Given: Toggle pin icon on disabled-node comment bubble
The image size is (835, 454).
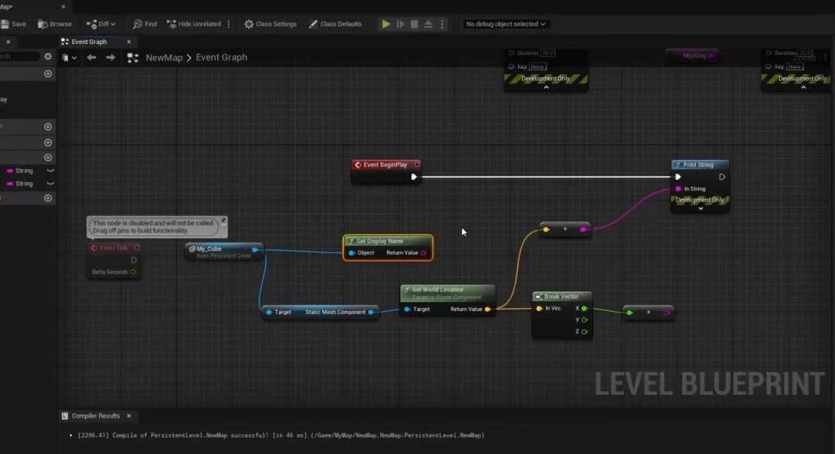Looking at the screenshot, I should (223, 221).
